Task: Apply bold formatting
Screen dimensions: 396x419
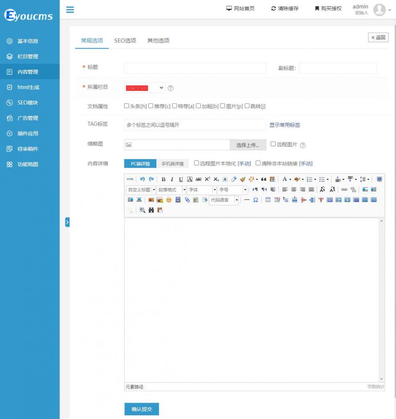Action: (163, 179)
